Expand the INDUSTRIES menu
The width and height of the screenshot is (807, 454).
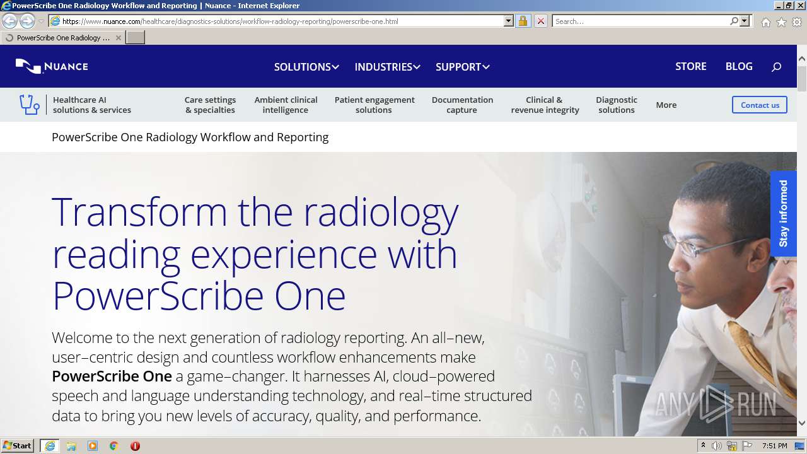click(387, 67)
